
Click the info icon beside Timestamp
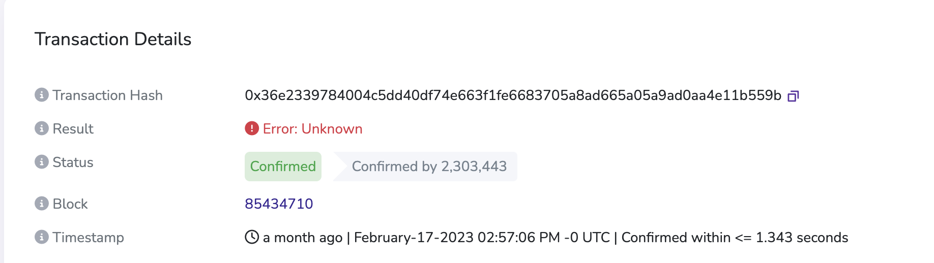tap(42, 237)
